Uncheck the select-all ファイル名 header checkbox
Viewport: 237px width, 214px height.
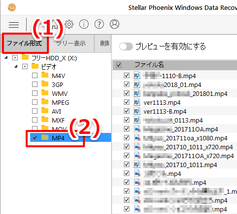[x=118, y=65]
